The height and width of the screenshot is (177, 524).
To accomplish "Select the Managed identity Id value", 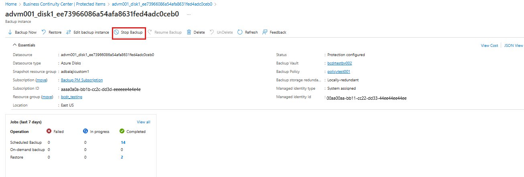I will click(367, 98).
